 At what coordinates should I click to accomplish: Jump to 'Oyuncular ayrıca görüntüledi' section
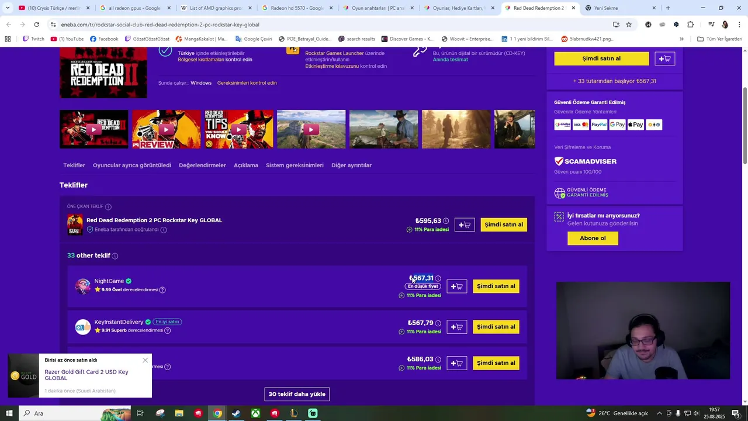coord(132,165)
